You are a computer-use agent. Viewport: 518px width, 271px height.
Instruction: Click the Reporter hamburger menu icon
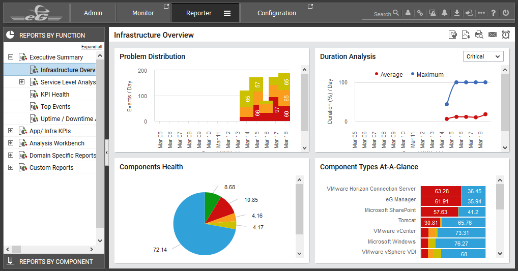point(227,13)
